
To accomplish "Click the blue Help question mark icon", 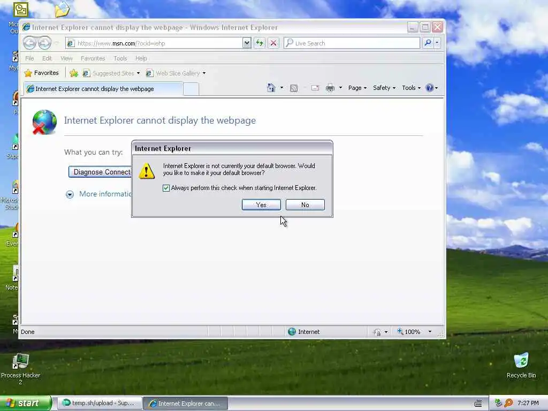I will tap(430, 88).
